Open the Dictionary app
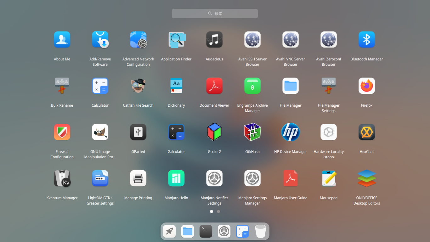430x242 pixels. [x=176, y=86]
